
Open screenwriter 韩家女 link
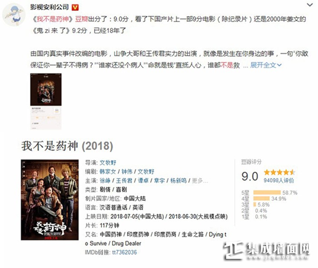pyautogui.click(x=108, y=172)
